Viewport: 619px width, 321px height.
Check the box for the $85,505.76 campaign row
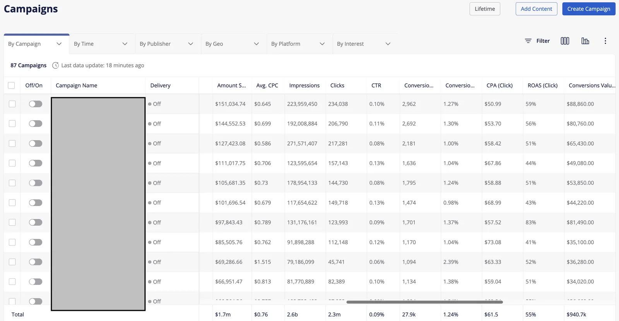point(12,242)
